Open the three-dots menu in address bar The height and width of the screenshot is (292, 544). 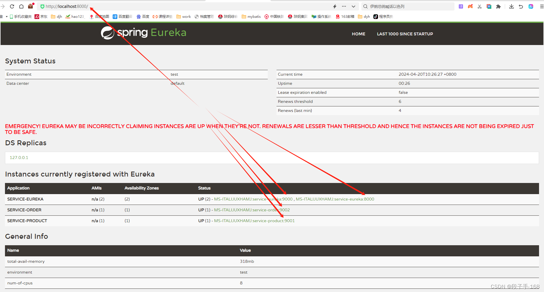coord(344,6)
